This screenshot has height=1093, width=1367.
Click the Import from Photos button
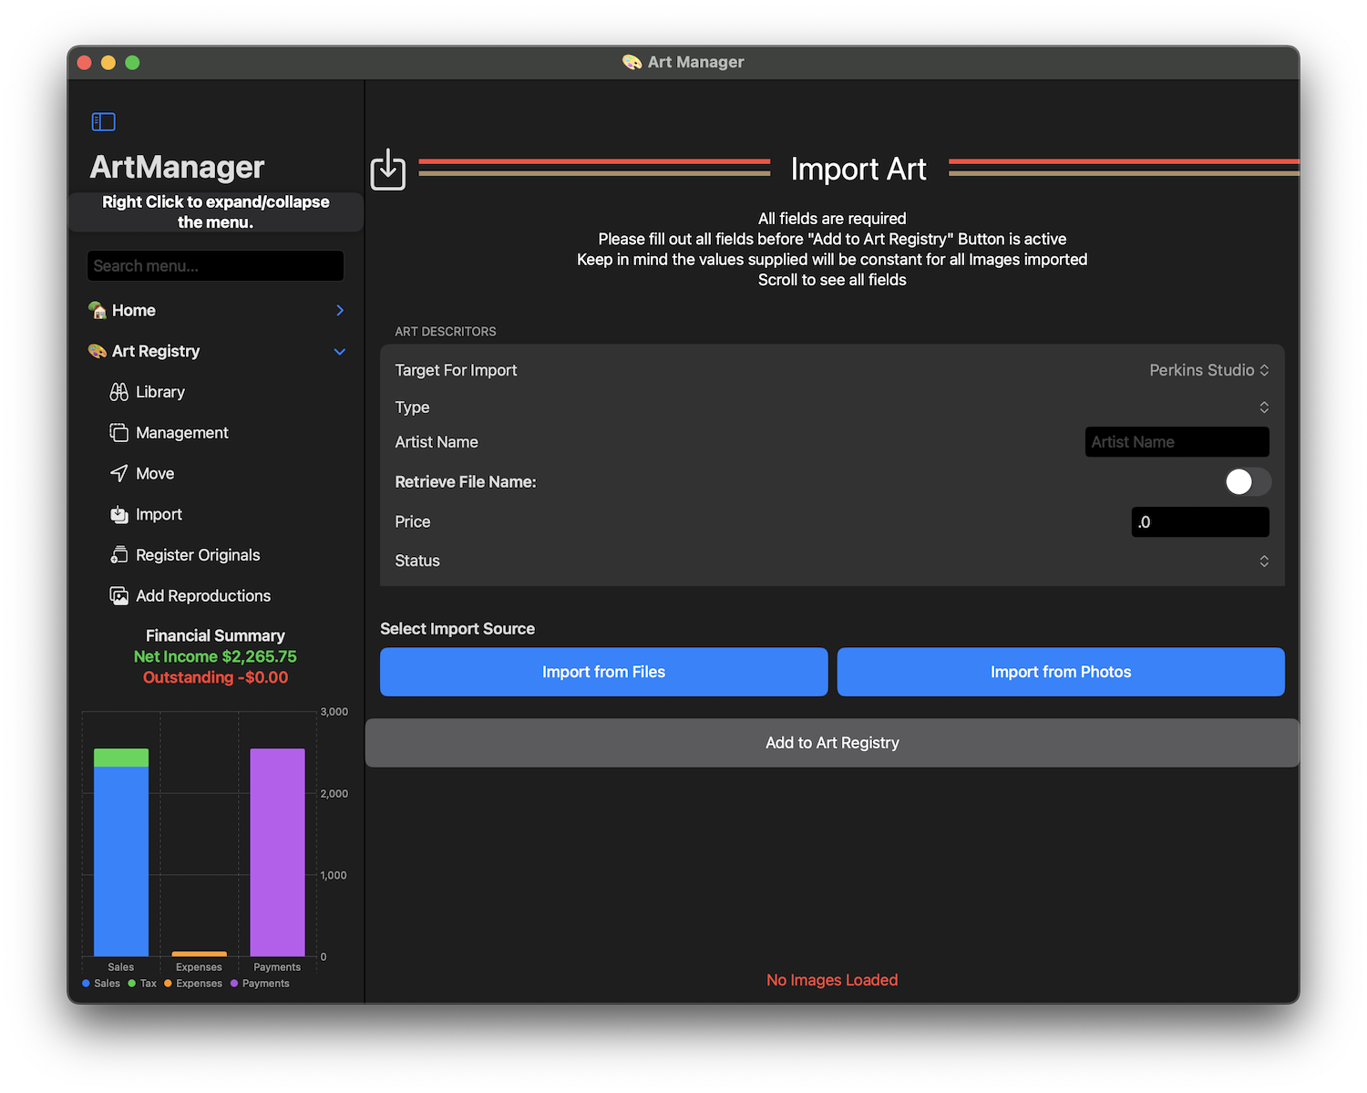[1060, 672]
